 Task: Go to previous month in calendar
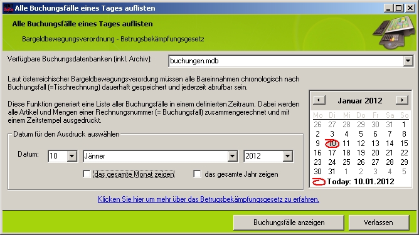[319, 100]
